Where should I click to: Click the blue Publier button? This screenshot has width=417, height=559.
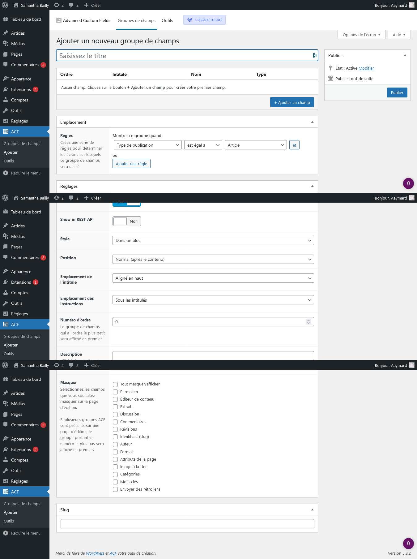397,92
